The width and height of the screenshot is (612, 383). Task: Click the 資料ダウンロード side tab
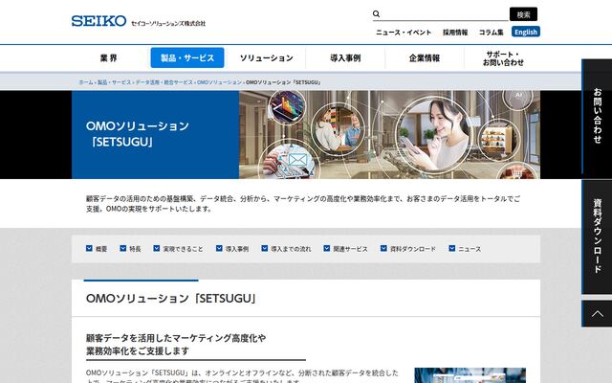pos(597,237)
